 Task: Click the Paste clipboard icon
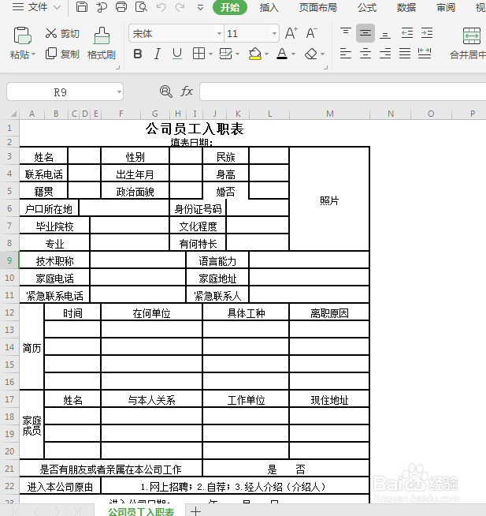point(22,36)
